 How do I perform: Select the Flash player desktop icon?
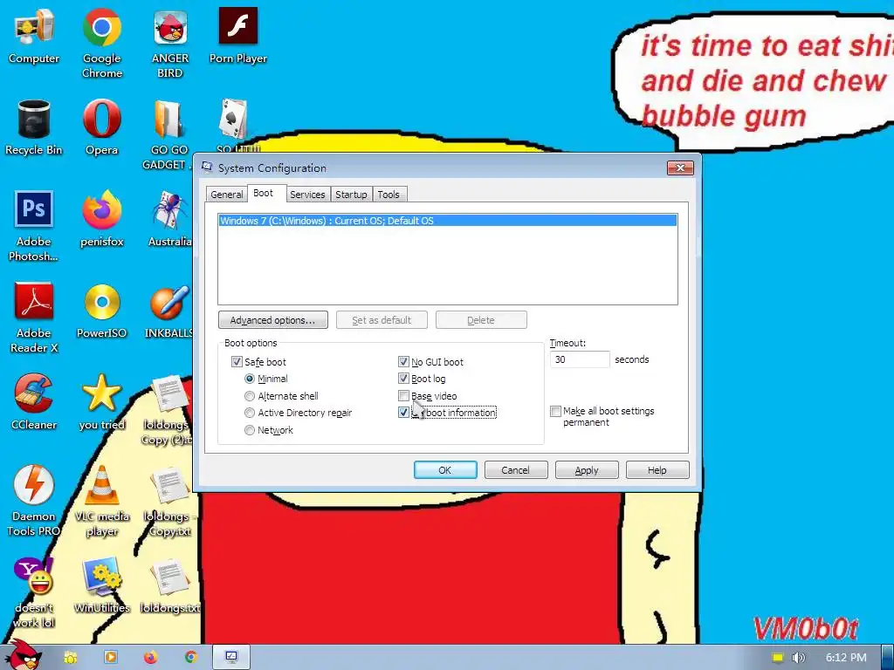tap(237, 36)
